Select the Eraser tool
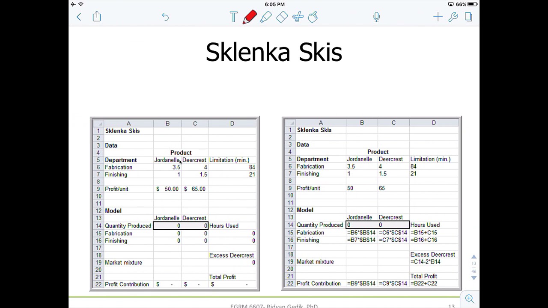Screen dimensions: 548x308 pos(282,17)
